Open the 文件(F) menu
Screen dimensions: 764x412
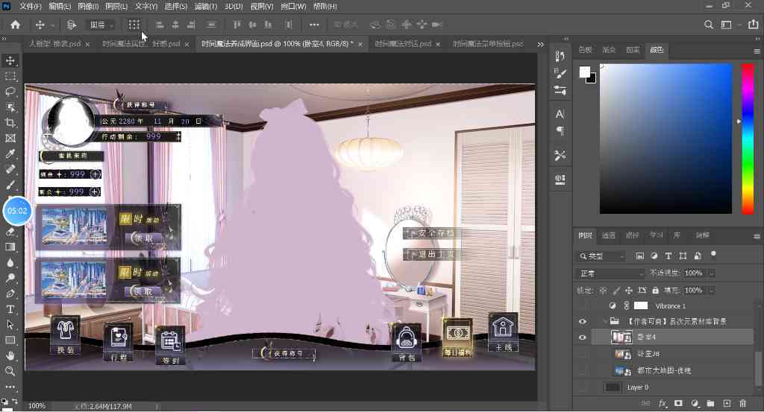click(x=31, y=6)
